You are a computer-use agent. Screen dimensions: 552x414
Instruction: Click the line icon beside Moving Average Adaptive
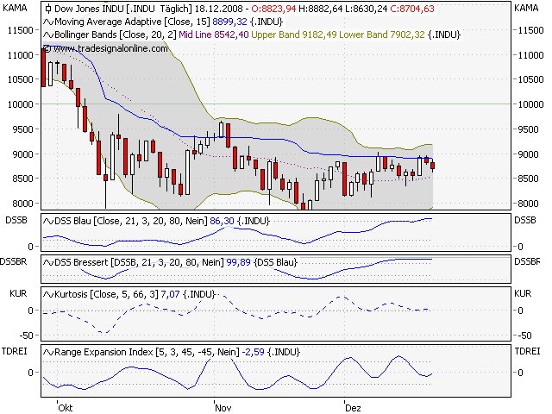[x=48, y=22]
